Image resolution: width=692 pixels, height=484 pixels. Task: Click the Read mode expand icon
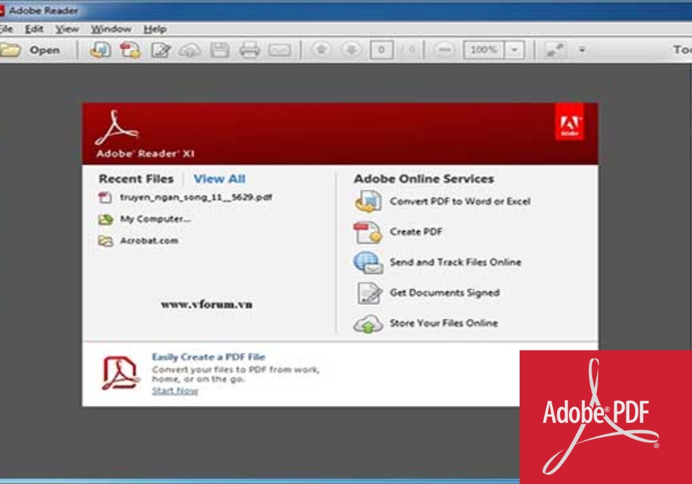pyautogui.click(x=555, y=50)
